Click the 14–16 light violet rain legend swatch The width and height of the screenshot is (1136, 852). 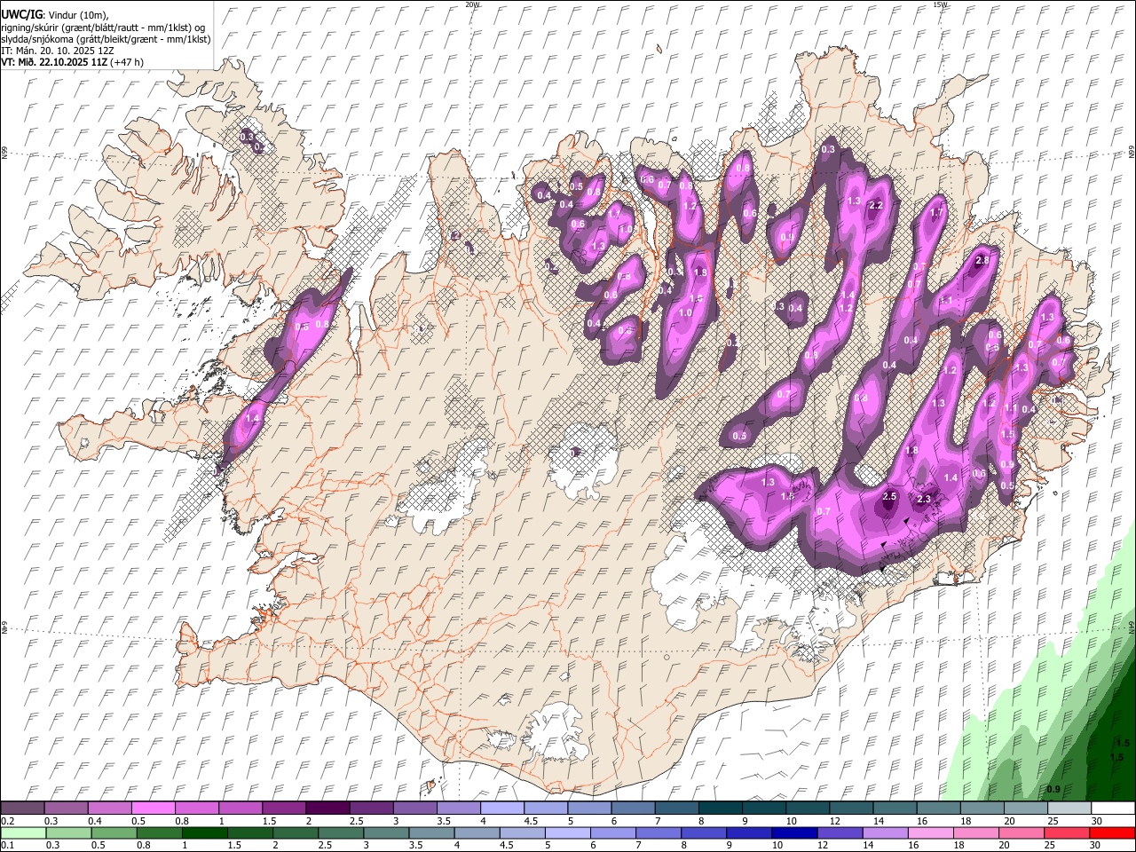coord(885,832)
